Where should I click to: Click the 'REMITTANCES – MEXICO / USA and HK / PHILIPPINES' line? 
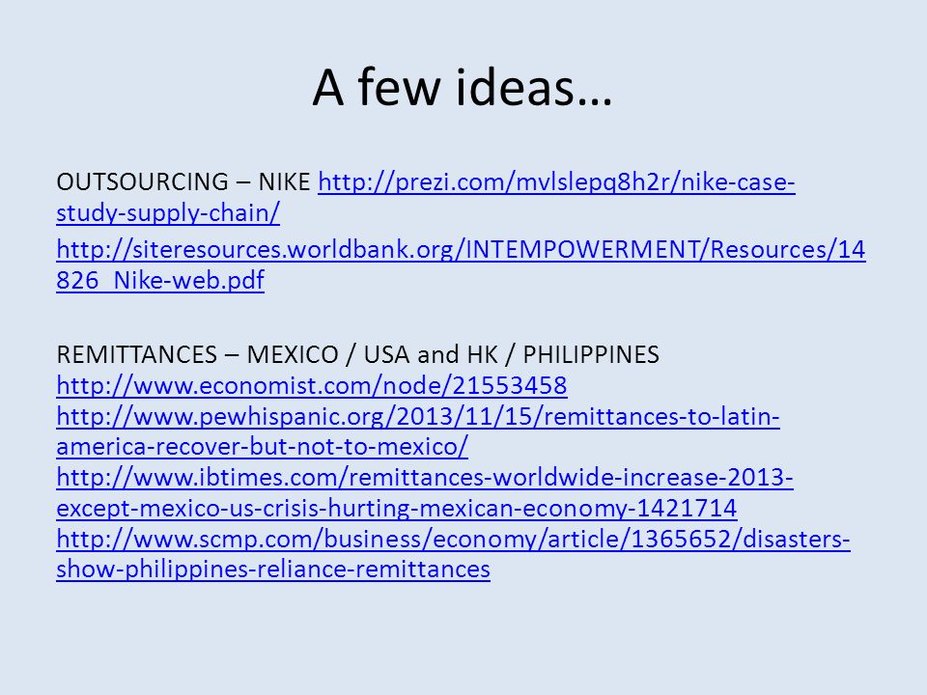click(x=357, y=354)
